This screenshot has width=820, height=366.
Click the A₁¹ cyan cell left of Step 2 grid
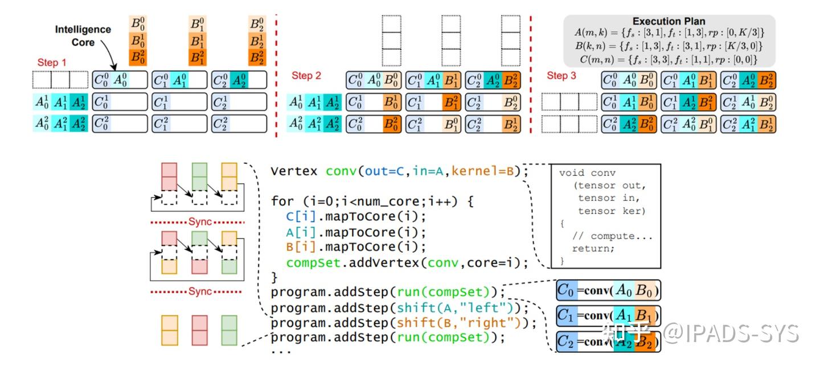313,102
